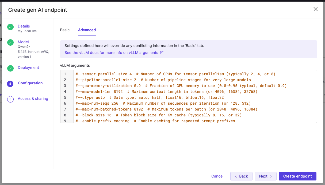Click the Create endpoint button
325x185 pixels.
(x=297, y=176)
